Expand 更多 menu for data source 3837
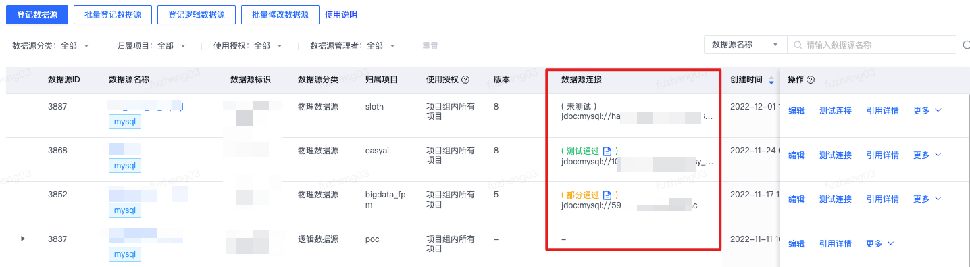 879,243
